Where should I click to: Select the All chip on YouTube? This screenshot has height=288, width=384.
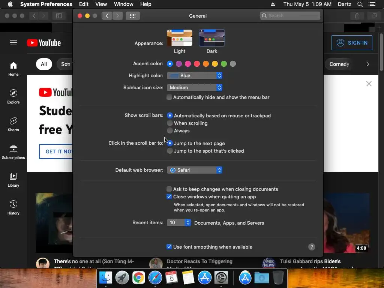point(44,64)
